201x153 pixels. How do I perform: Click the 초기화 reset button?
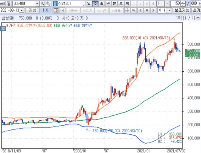[196, 10]
